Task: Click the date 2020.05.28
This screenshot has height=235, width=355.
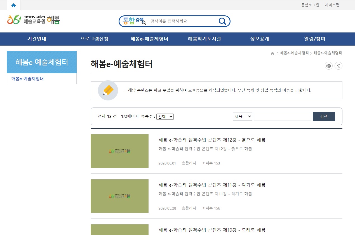Action: coord(167,208)
